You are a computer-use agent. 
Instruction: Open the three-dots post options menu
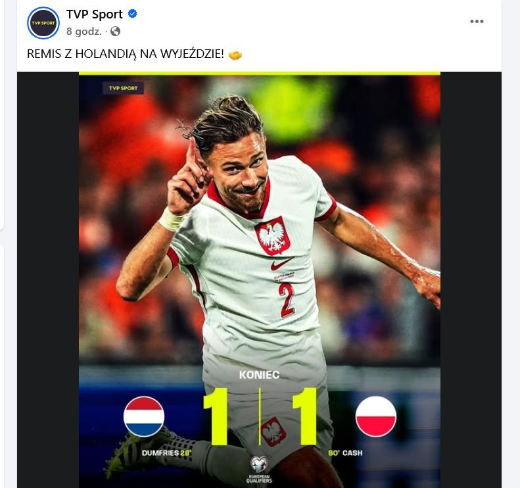click(477, 22)
